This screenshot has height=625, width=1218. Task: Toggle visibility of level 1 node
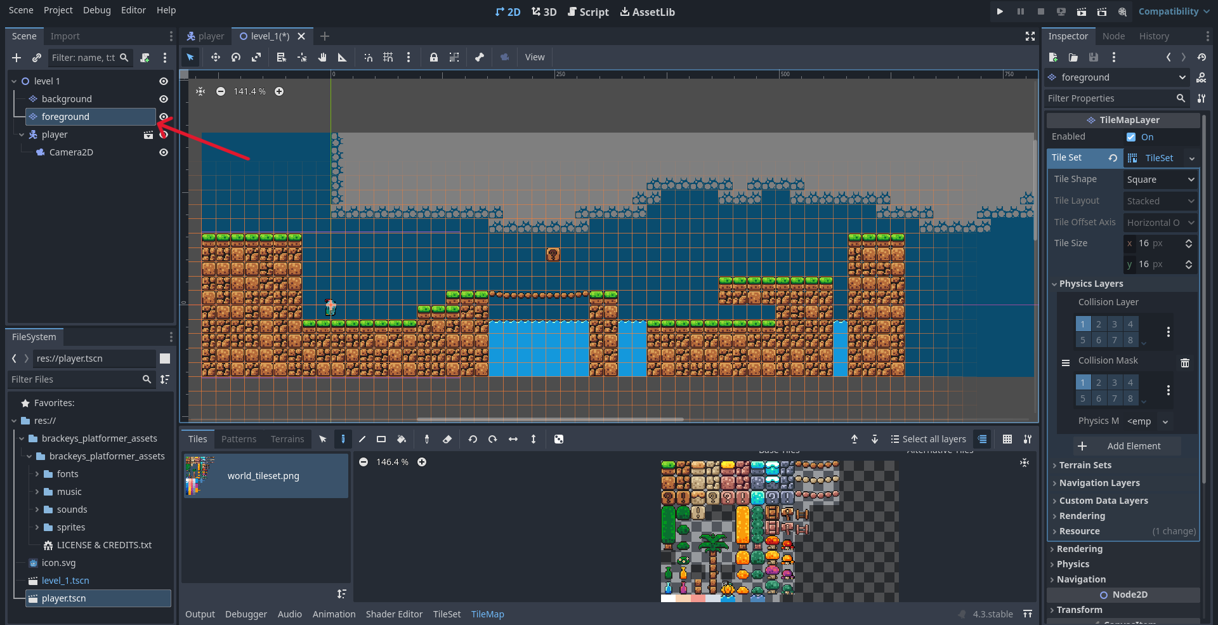[x=164, y=81]
